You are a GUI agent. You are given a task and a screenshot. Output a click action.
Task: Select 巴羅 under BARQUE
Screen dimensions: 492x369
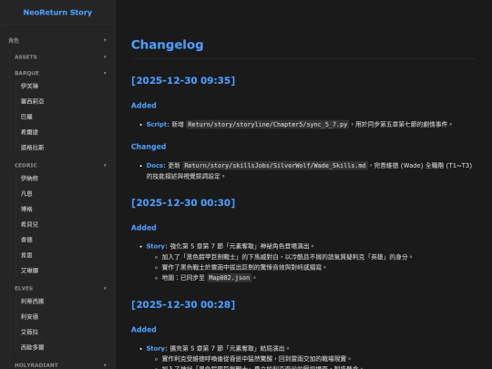(26, 117)
